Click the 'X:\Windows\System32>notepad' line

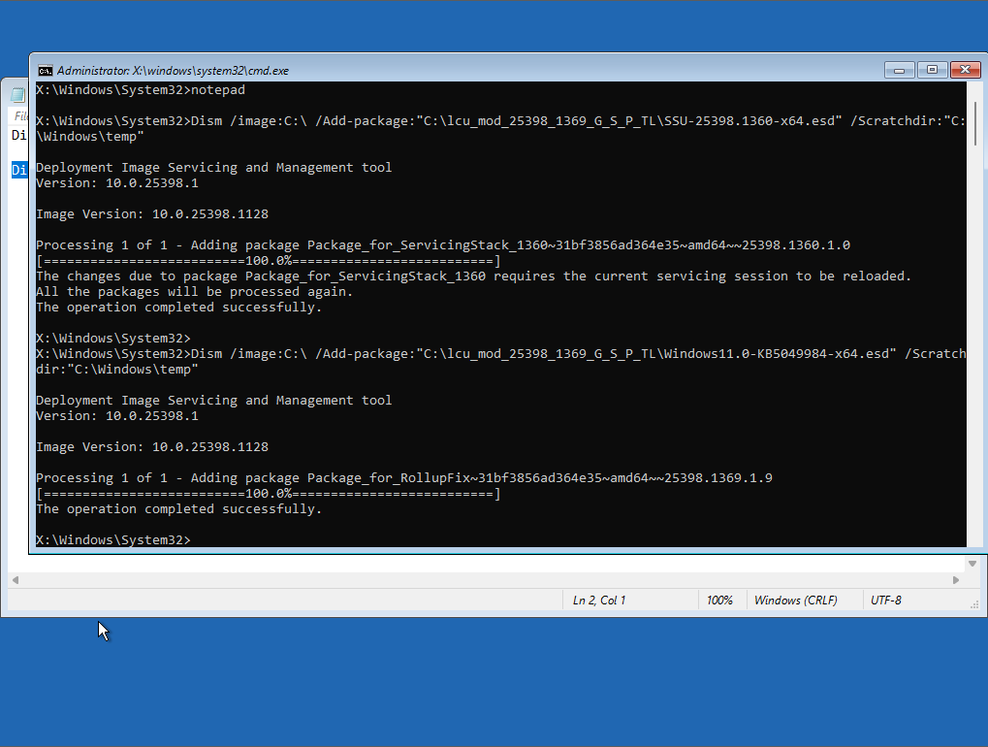[141, 89]
